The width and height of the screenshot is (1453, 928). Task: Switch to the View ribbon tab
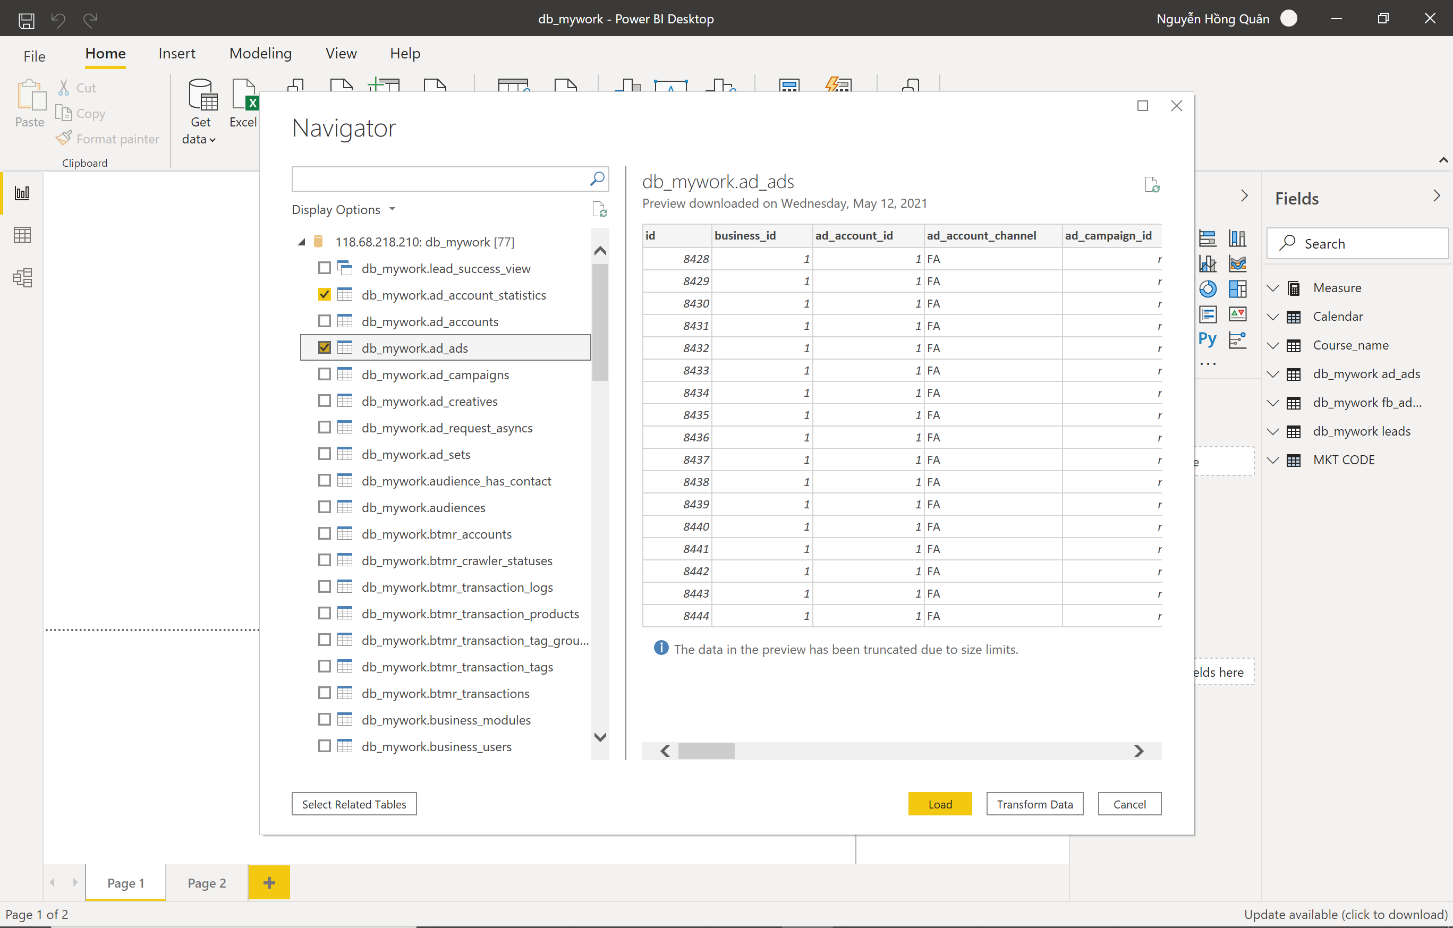[341, 54]
